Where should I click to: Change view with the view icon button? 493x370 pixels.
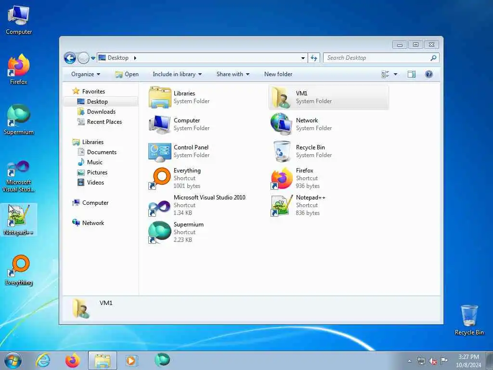click(385, 74)
